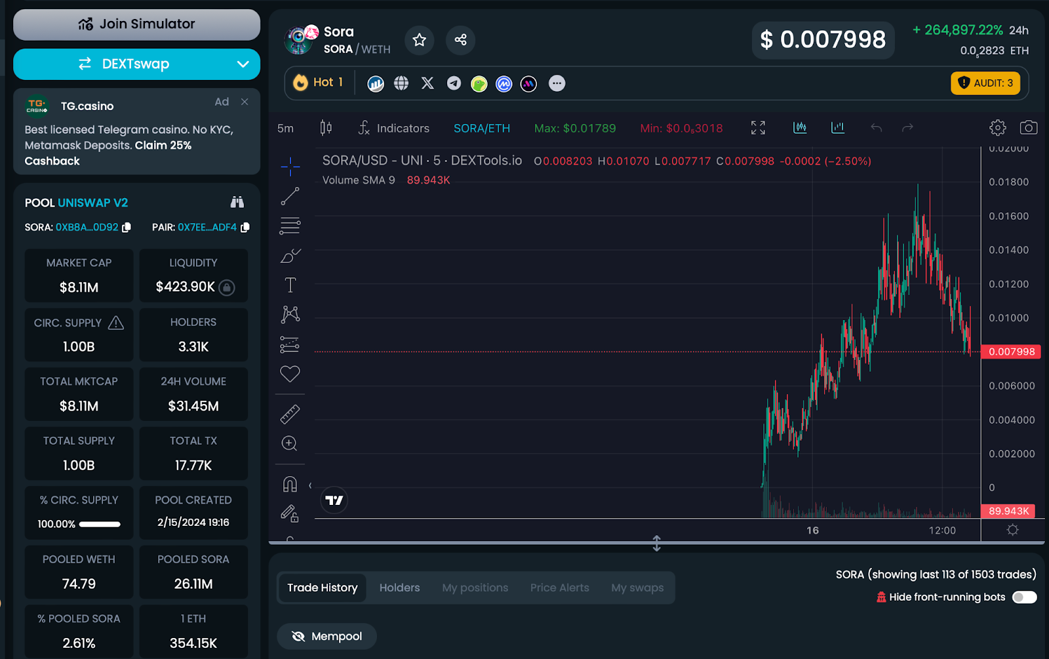Open the Indicators menu
The height and width of the screenshot is (659, 1049).
pyautogui.click(x=394, y=128)
